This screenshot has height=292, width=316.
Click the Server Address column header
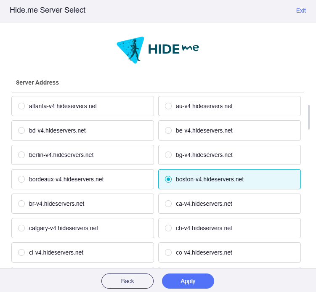(37, 82)
